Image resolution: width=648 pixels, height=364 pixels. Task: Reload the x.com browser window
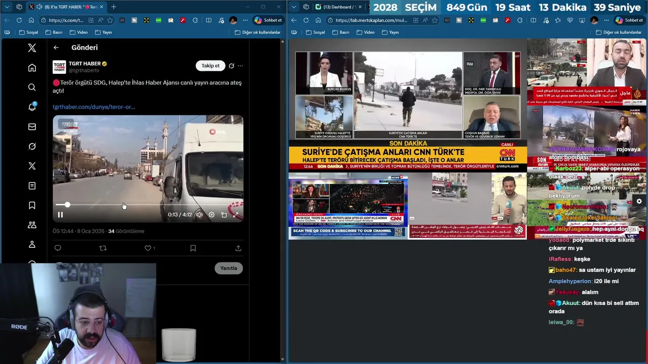[x=19, y=20]
